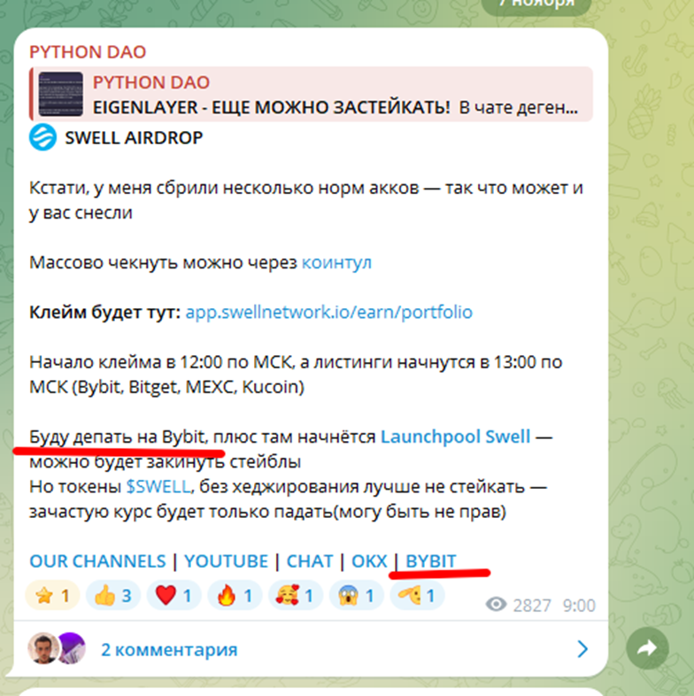Expand comments with the chevron arrow
This screenshot has height=696, width=694.
coord(582,649)
